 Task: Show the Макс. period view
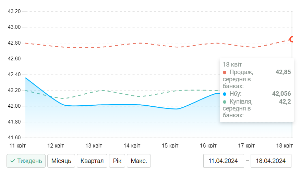point(139,161)
